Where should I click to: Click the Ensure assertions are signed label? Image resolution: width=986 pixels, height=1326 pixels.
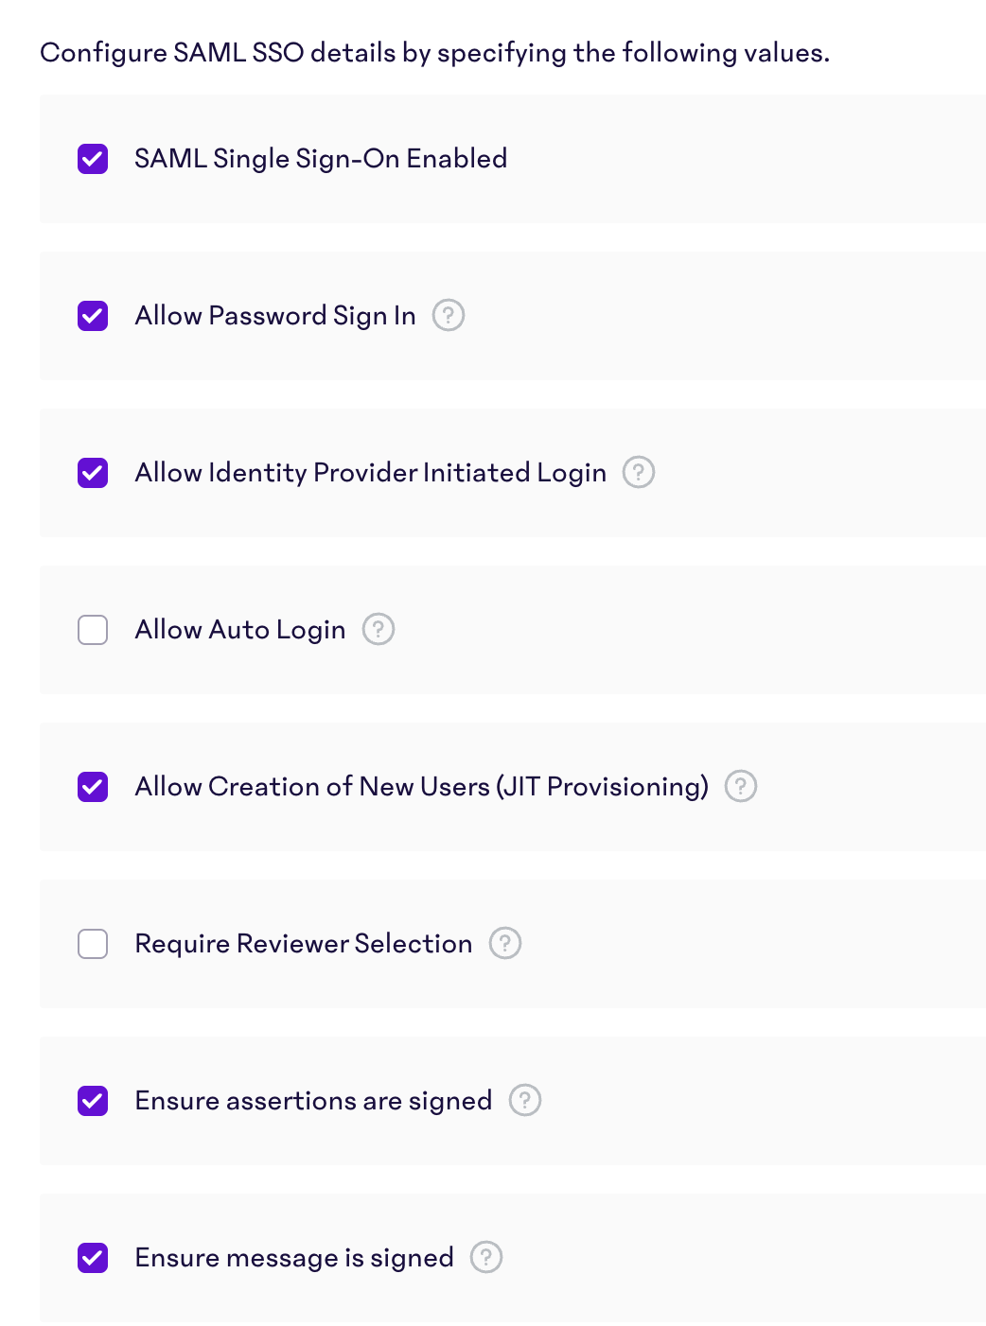click(x=313, y=1100)
